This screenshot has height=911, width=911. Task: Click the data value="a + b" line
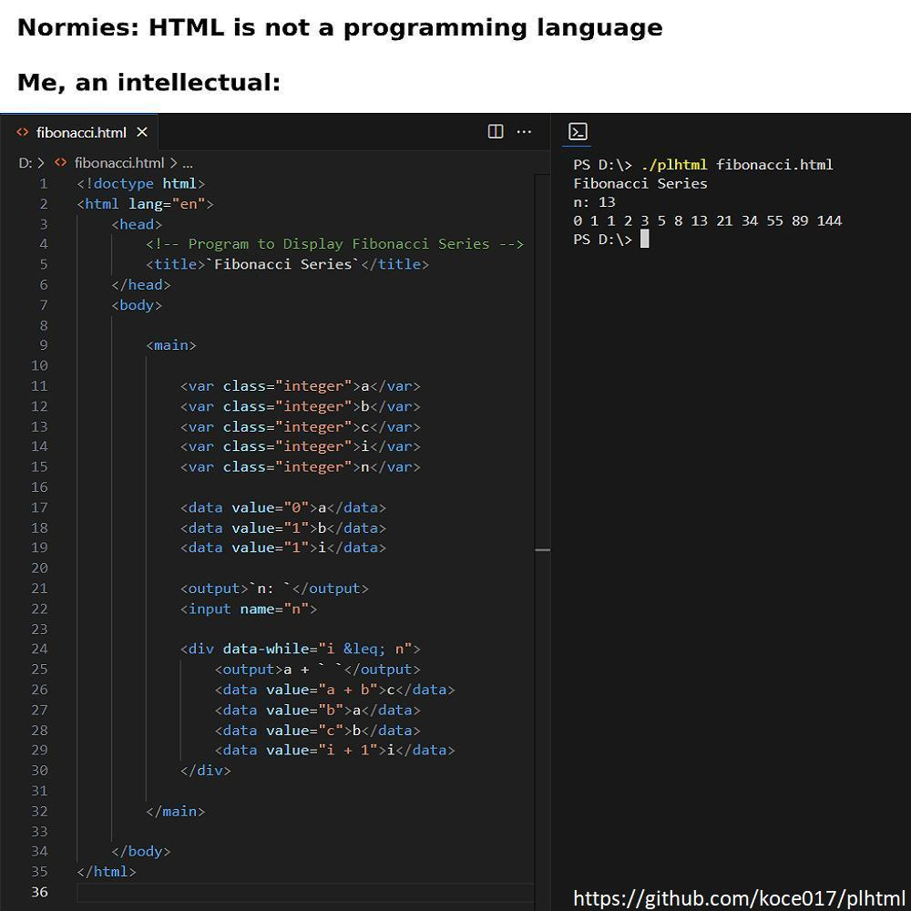[x=334, y=690]
